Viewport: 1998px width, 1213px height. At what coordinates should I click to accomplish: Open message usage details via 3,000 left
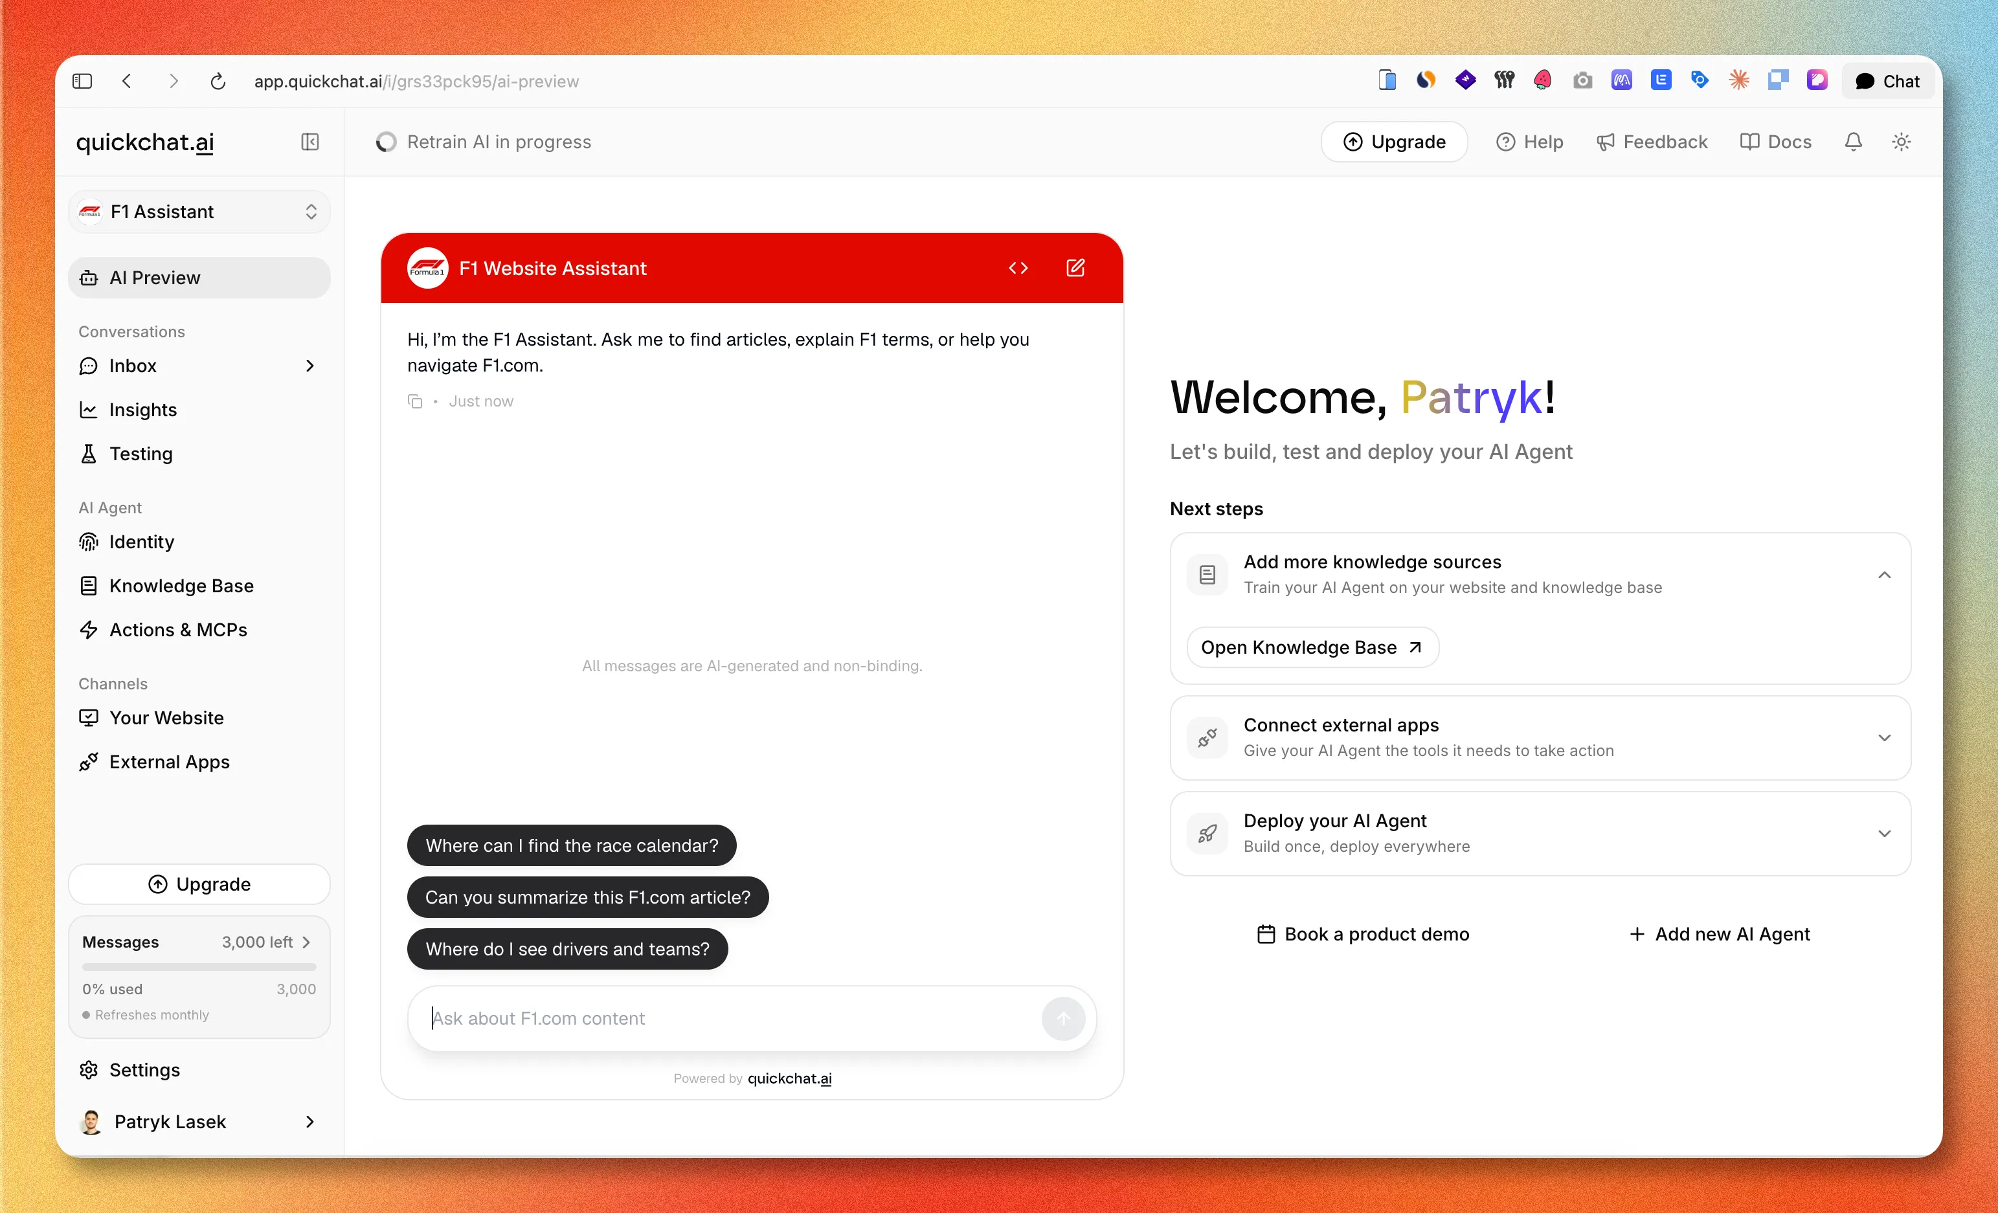266,942
